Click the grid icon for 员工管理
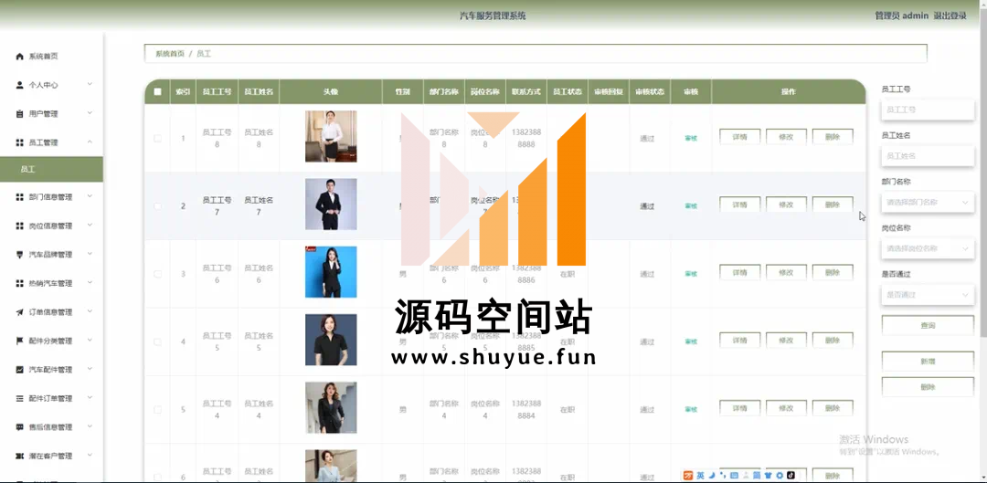The image size is (987, 483). [19, 142]
